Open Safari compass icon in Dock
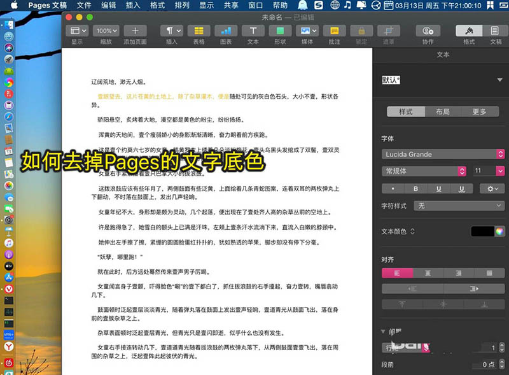This screenshot has height=375, width=509. 9,117
